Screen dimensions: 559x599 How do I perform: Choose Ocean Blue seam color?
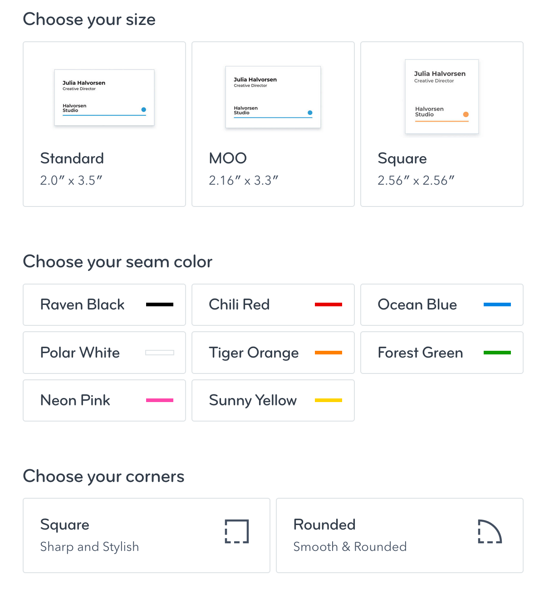click(442, 304)
